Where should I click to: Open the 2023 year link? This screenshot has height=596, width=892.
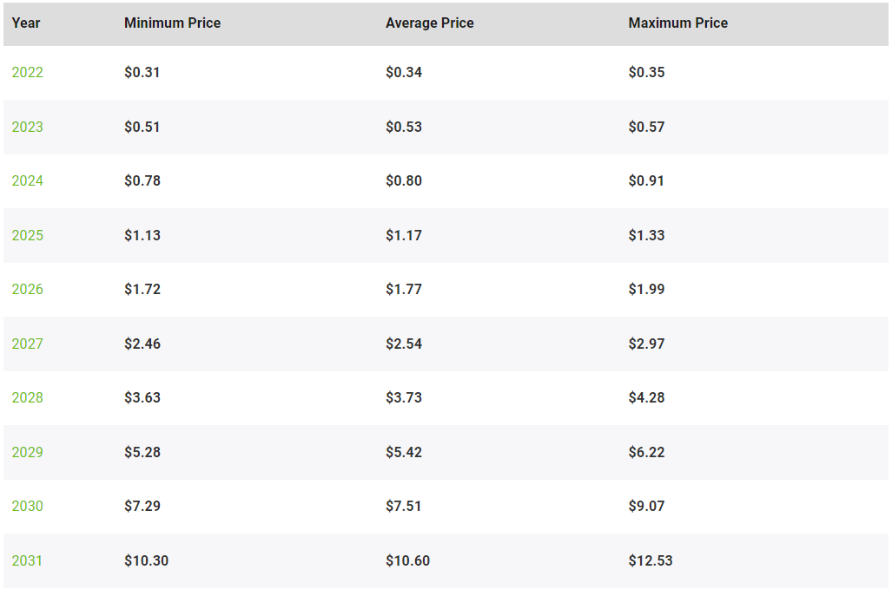click(x=27, y=127)
